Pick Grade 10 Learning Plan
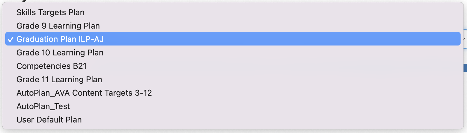The height and width of the screenshot is (133, 467). (60, 52)
